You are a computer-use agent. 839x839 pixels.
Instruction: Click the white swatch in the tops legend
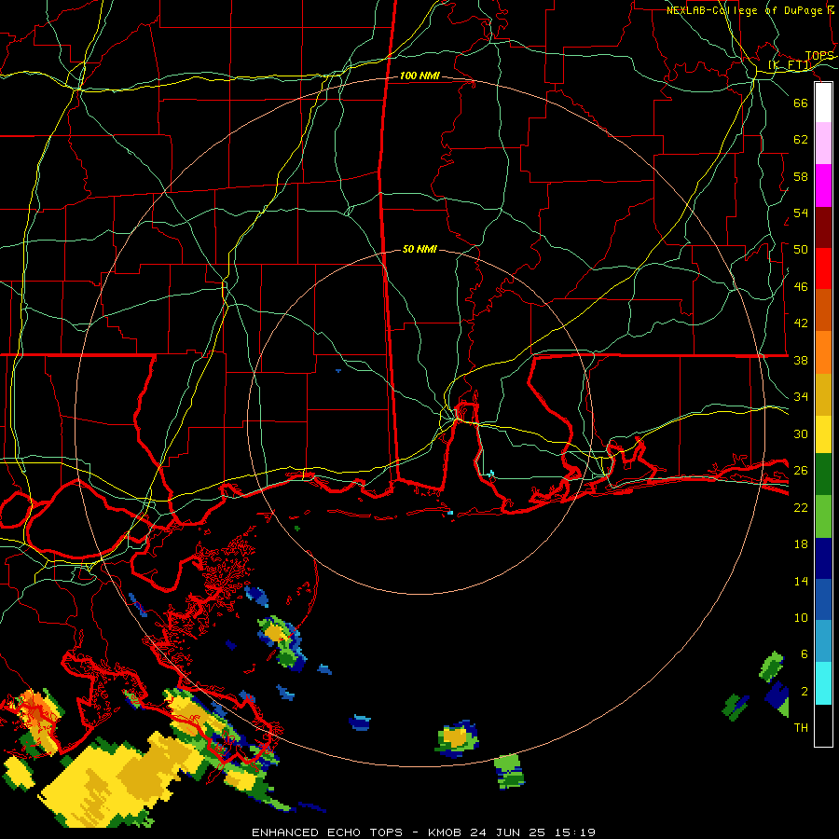823,103
